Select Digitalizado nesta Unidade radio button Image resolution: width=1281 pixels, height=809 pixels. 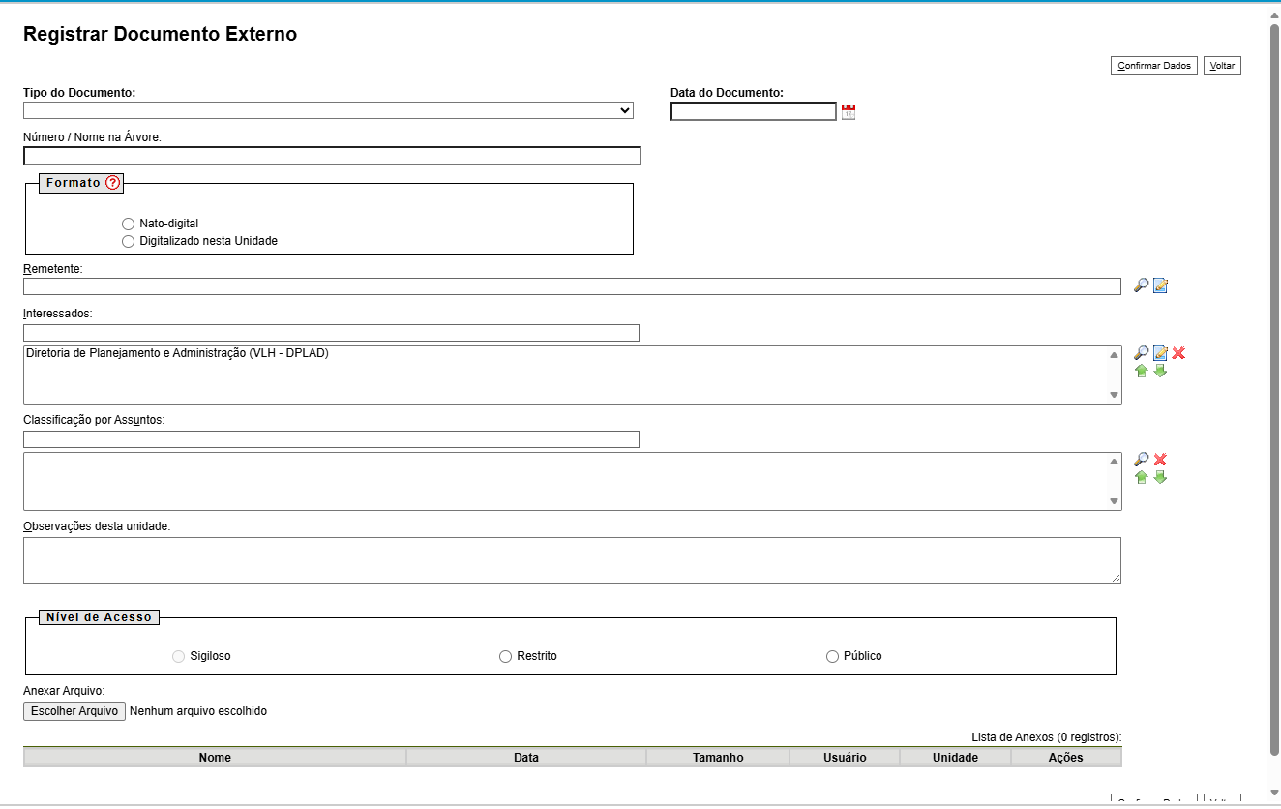point(129,241)
